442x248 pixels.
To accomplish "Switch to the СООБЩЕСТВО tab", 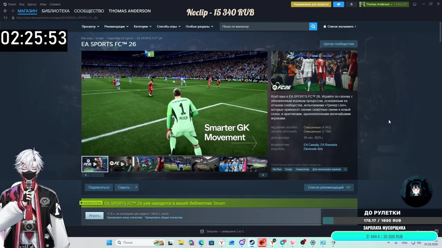I will pyautogui.click(x=89, y=11).
